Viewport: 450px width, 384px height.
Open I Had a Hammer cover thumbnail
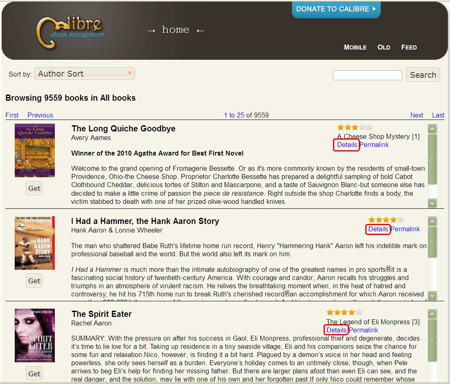coord(35,243)
